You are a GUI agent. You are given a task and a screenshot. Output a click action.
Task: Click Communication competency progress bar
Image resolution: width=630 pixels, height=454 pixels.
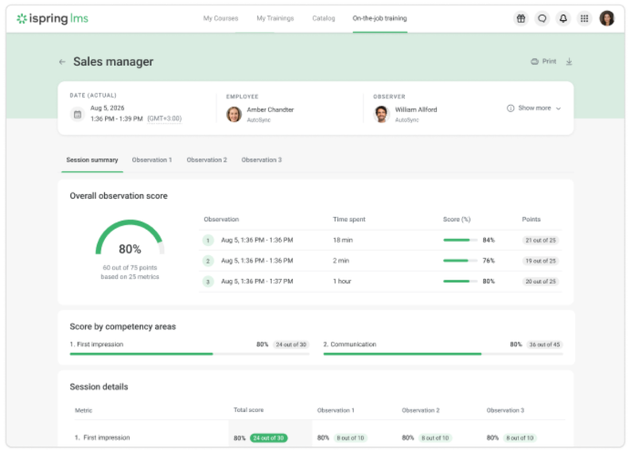[x=443, y=354]
